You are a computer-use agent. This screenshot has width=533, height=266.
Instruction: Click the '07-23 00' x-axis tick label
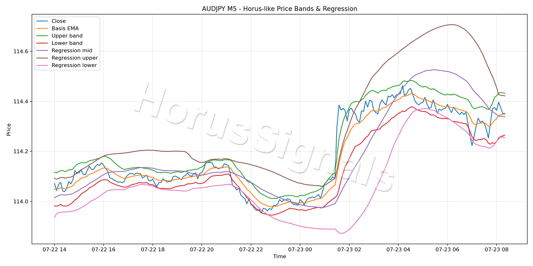(x=300, y=249)
